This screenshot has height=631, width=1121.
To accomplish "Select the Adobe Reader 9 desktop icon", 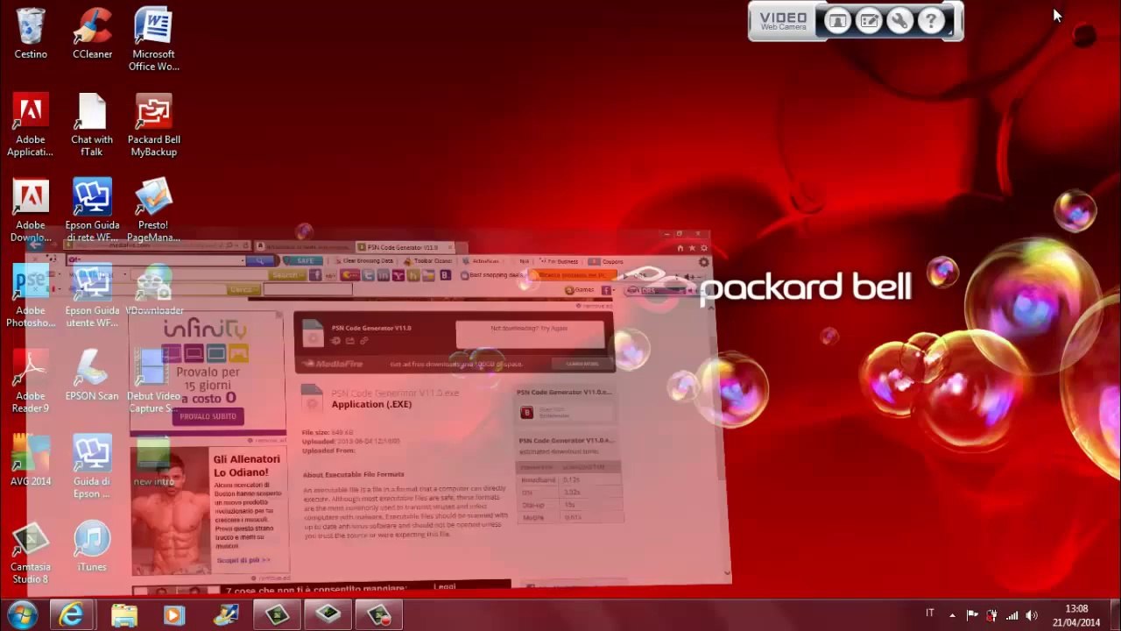I will click(31, 382).
